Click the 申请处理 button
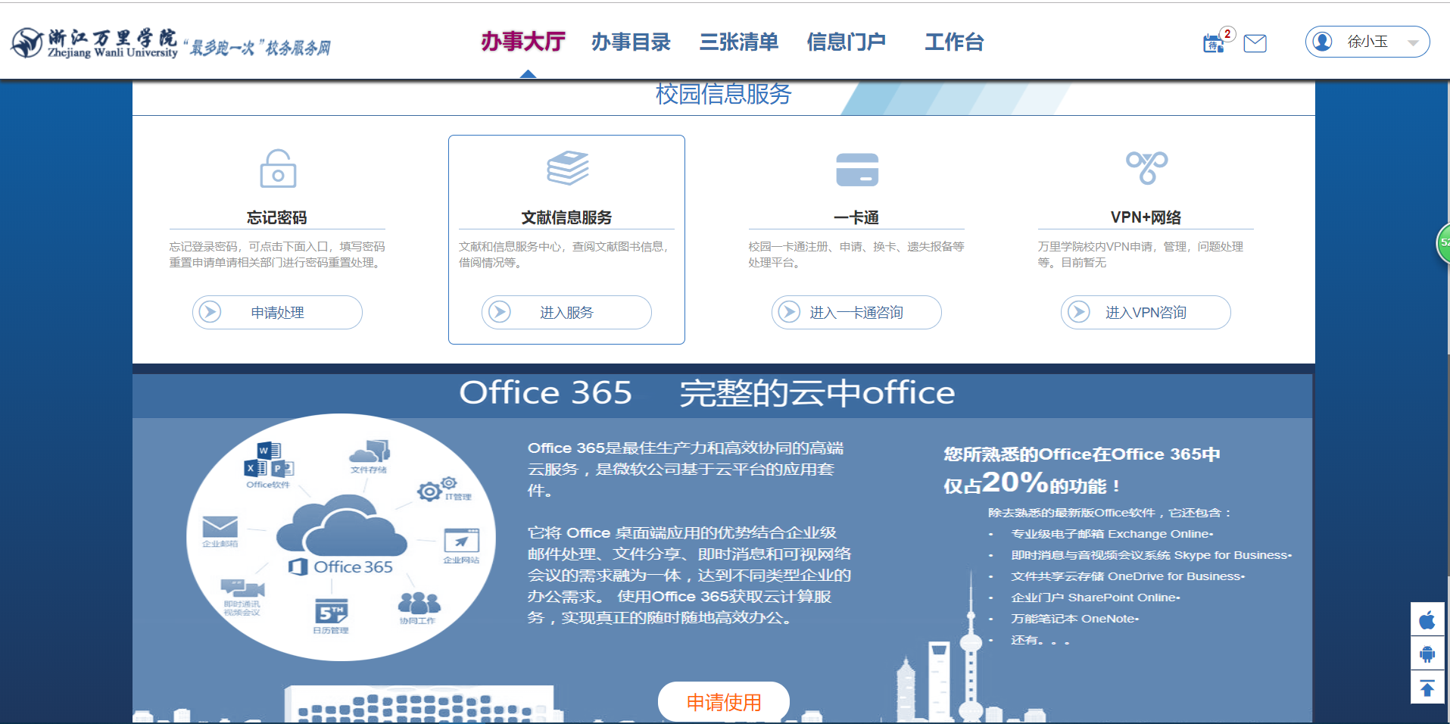This screenshot has height=724, width=1450. coord(277,312)
